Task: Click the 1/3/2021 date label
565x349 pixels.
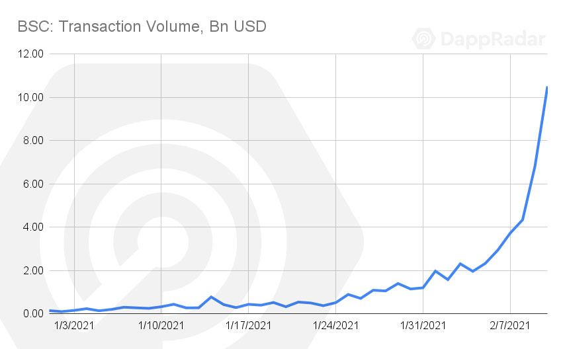Action: tap(74, 325)
